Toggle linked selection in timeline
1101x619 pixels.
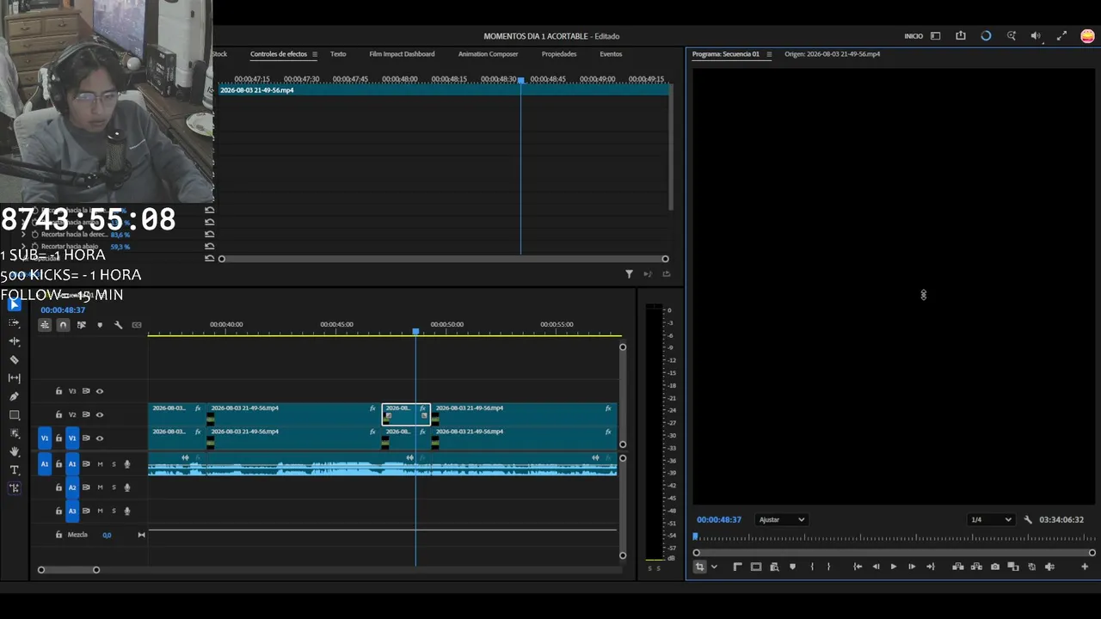click(82, 325)
